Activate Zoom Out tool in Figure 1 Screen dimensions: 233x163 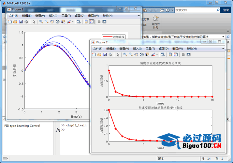click(x=47, y=22)
